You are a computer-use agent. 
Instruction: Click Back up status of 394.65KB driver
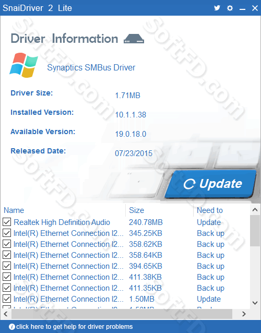click(211, 266)
